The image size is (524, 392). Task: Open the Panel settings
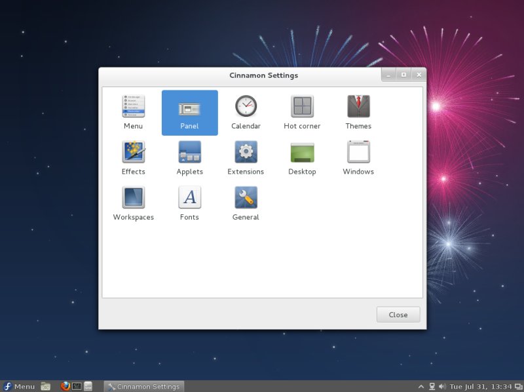point(190,113)
